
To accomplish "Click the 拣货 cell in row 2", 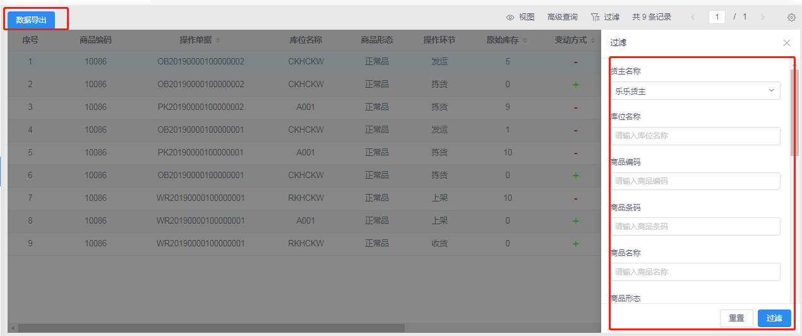I will (x=440, y=85).
